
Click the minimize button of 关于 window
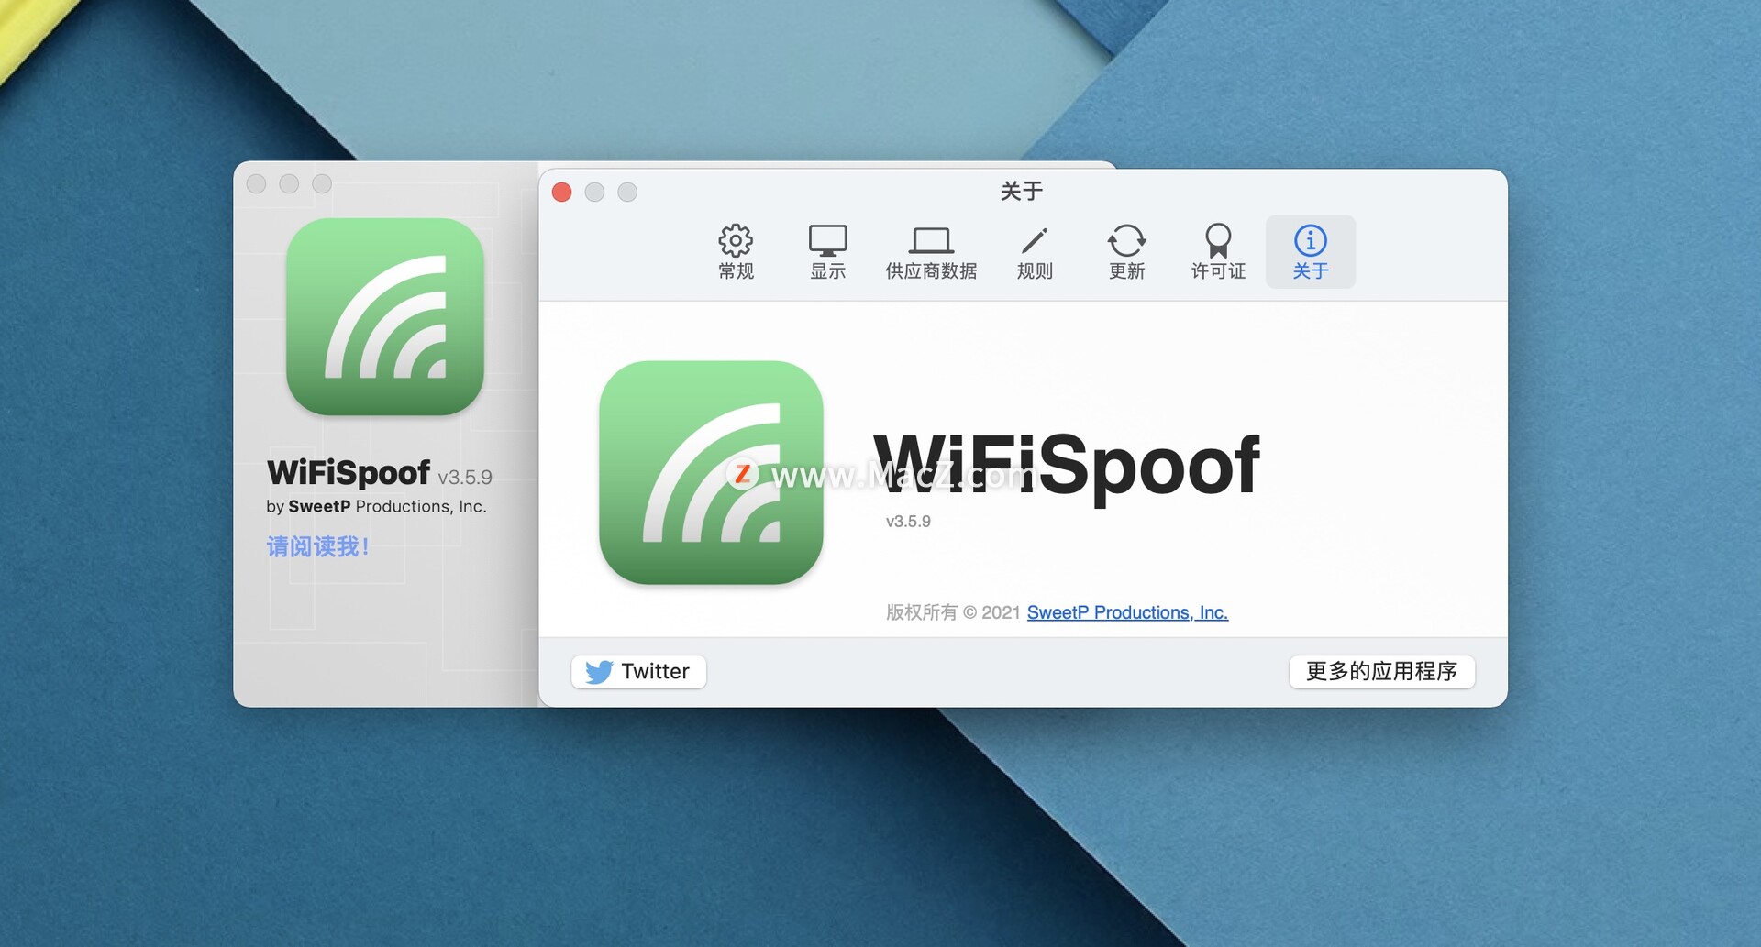point(594,192)
